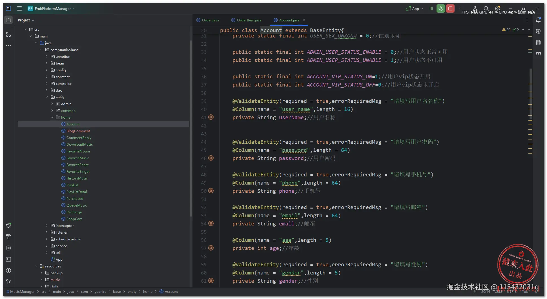This screenshot has width=547, height=299.
Task: Open the Notifications panel
Action: pos(538,20)
